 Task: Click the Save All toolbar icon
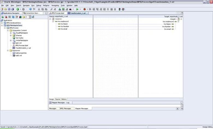tap(13, 9)
